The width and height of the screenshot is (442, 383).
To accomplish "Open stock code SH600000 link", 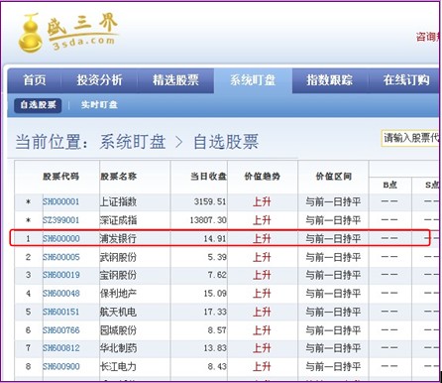I will coord(61,238).
